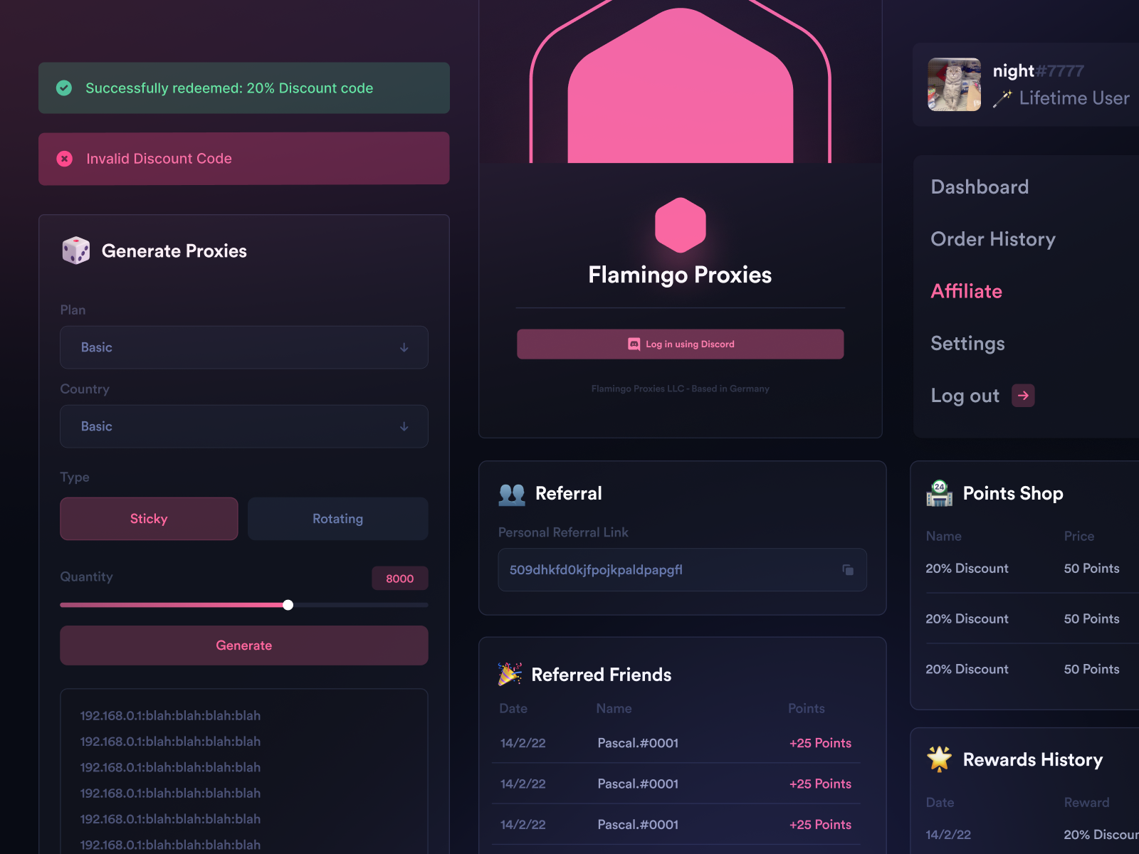Click the arrow icon beside Log out
1139x854 pixels.
(x=1023, y=395)
